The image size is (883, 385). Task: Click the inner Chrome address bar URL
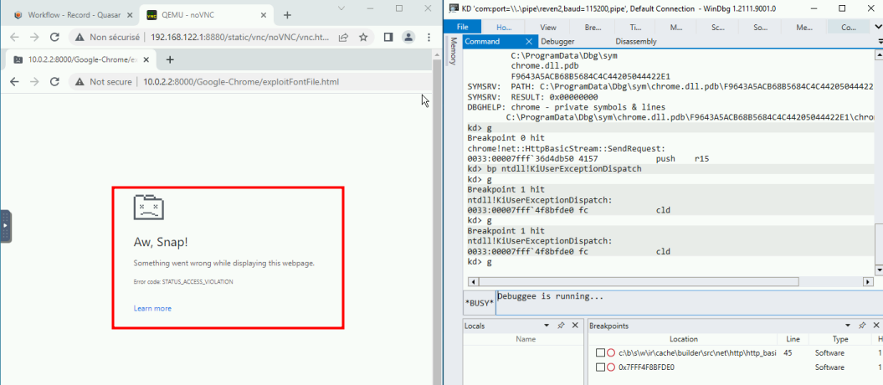(x=241, y=82)
